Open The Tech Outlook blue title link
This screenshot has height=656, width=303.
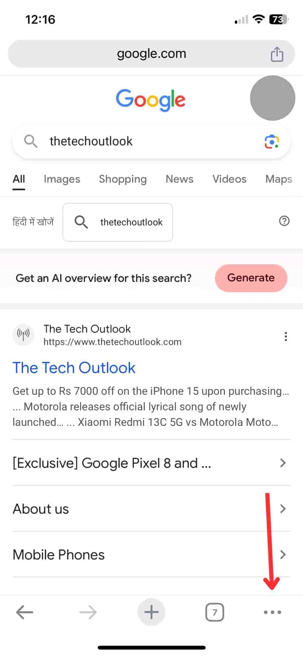click(74, 368)
